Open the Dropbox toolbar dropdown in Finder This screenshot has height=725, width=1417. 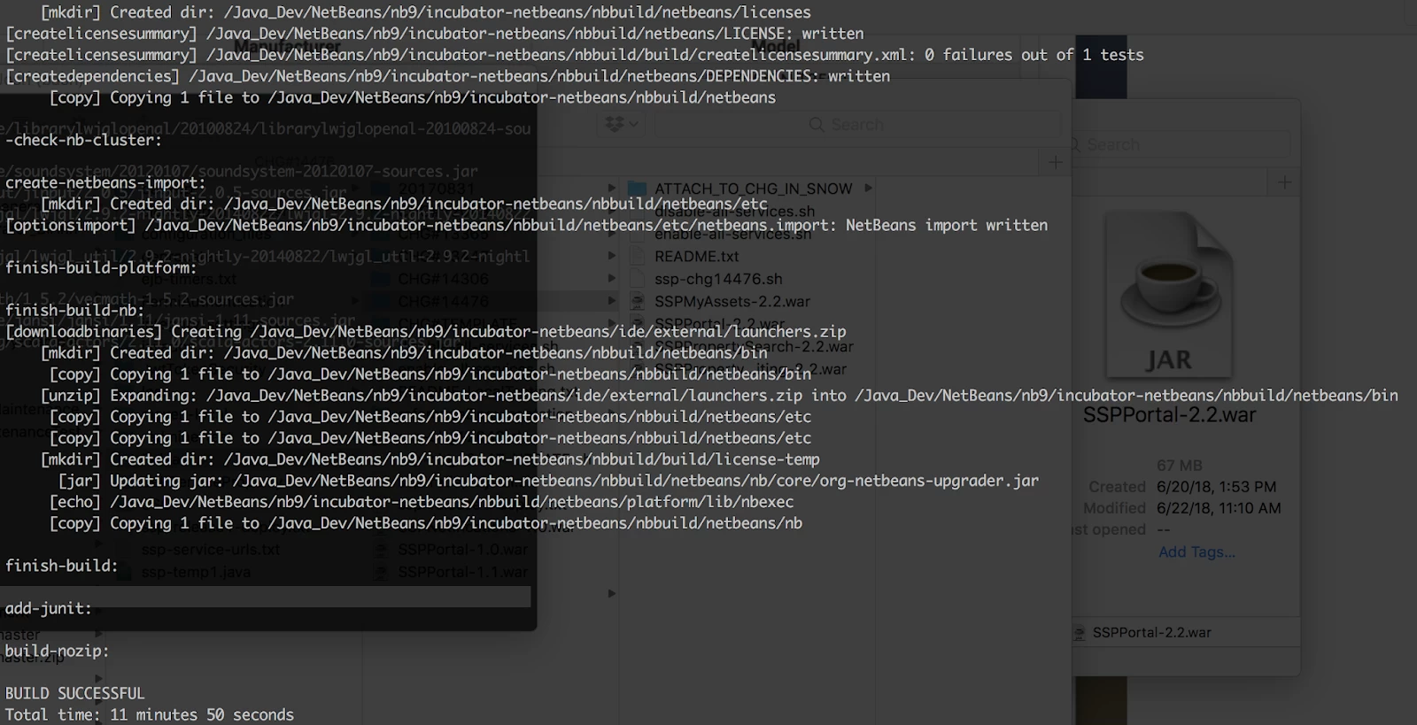click(x=622, y=124)
